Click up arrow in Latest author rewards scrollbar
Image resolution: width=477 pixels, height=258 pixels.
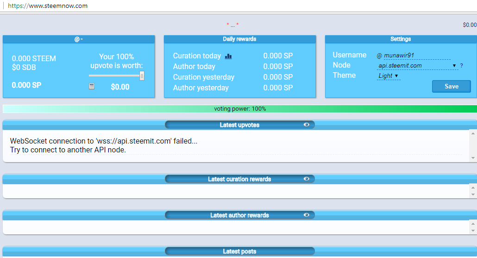[473, 224]
